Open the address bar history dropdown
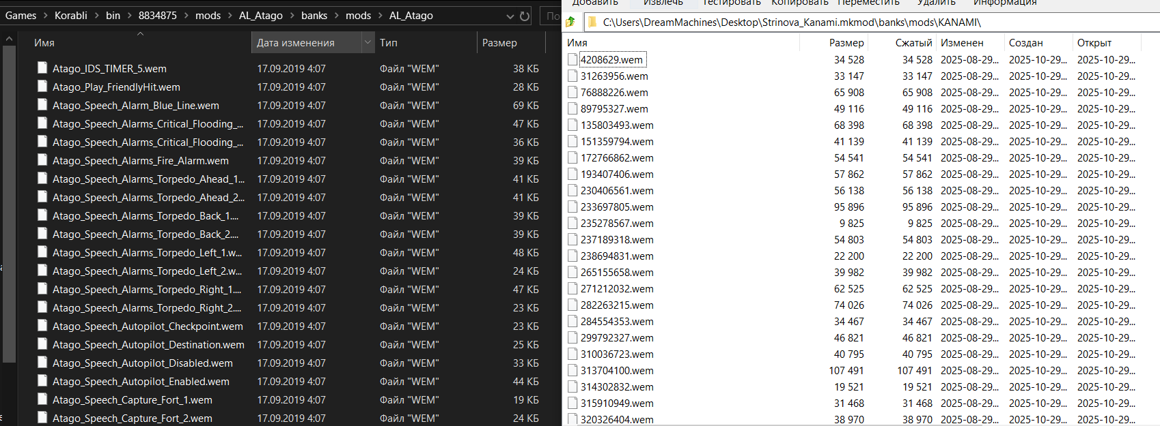1160x426 pixels. (510, 16)
